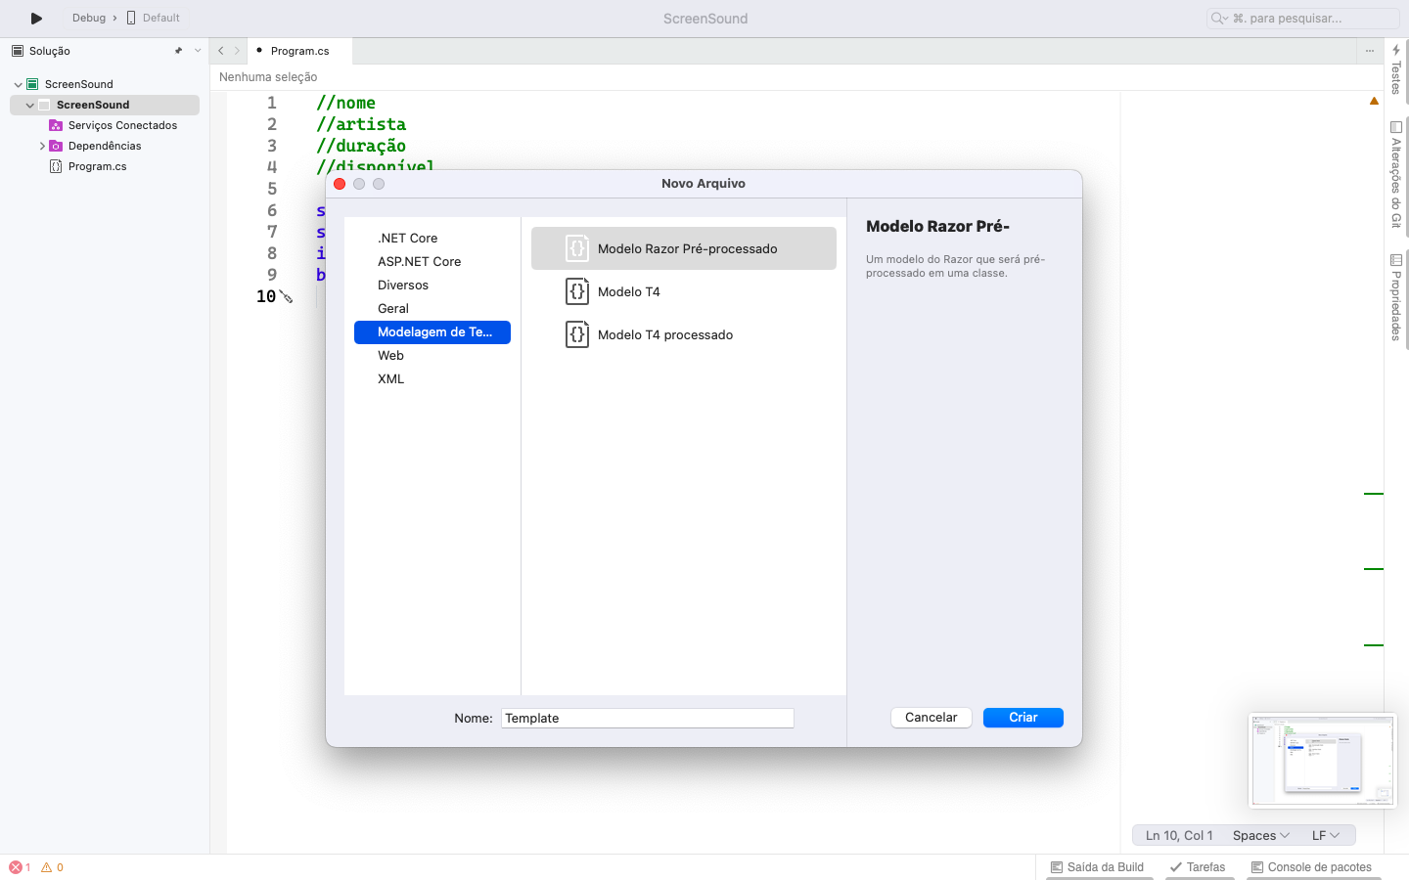Create the file with the Criar button

point(1023,718)
